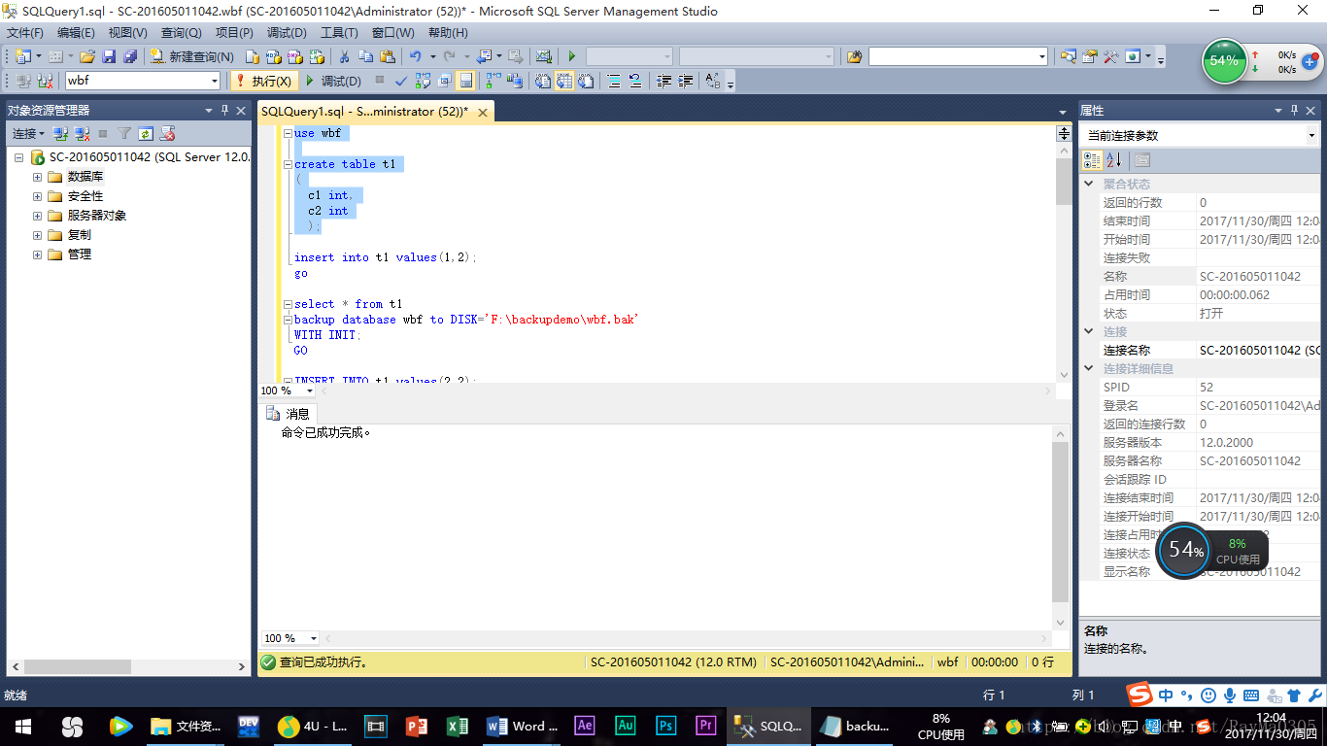Open the 工具(T) menu
This screenshot has width=1327, height=746.
coord(339,32)
